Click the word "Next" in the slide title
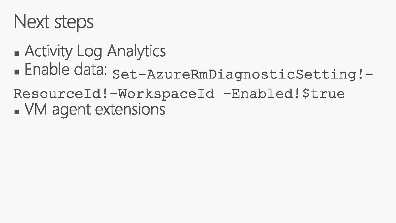This screenshot has width=396, height=223. tap(32, 22)
